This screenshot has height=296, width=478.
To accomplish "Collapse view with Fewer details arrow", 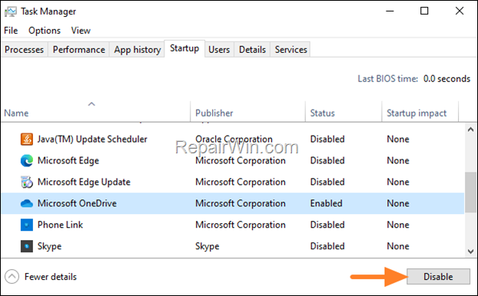I will tap(12, 277).
